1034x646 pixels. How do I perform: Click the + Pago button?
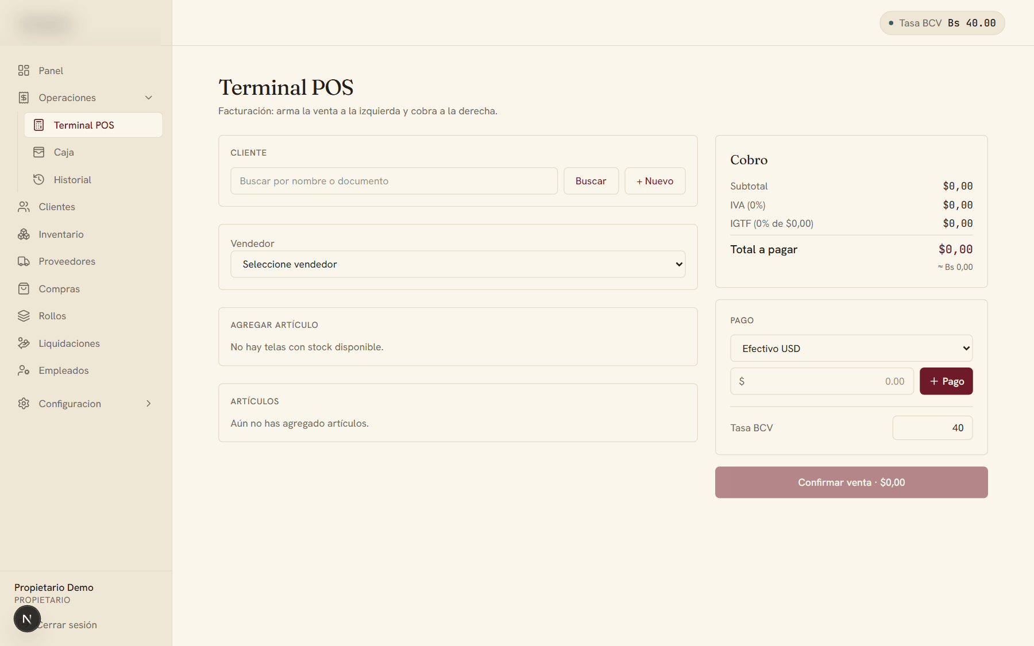point(946,381)
